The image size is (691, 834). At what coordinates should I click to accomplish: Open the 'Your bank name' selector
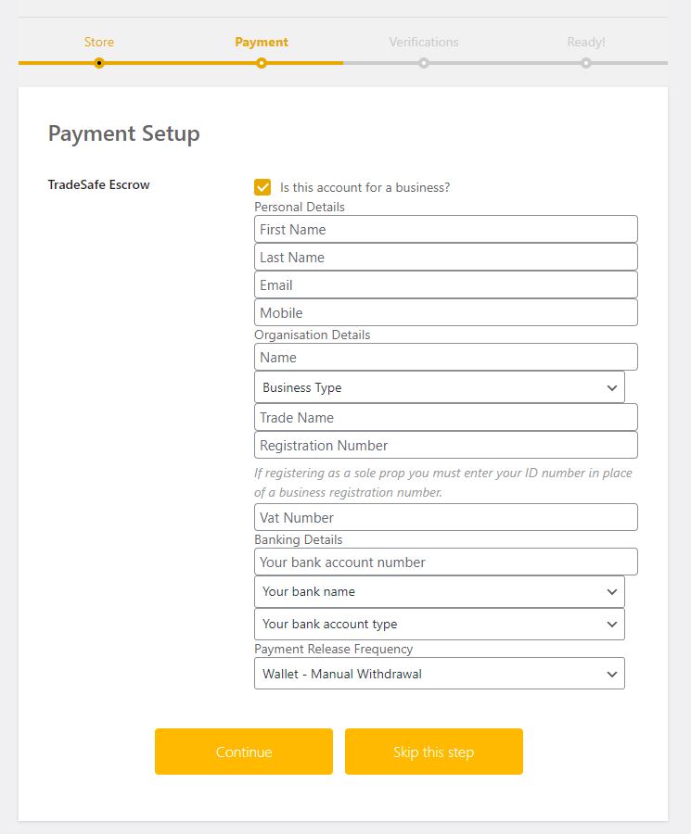[439, 591]
